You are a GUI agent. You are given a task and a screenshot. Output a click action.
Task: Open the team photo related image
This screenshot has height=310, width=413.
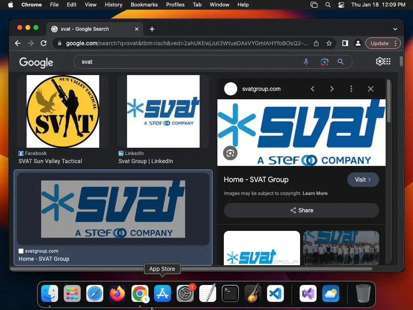(x=341, y=248)
